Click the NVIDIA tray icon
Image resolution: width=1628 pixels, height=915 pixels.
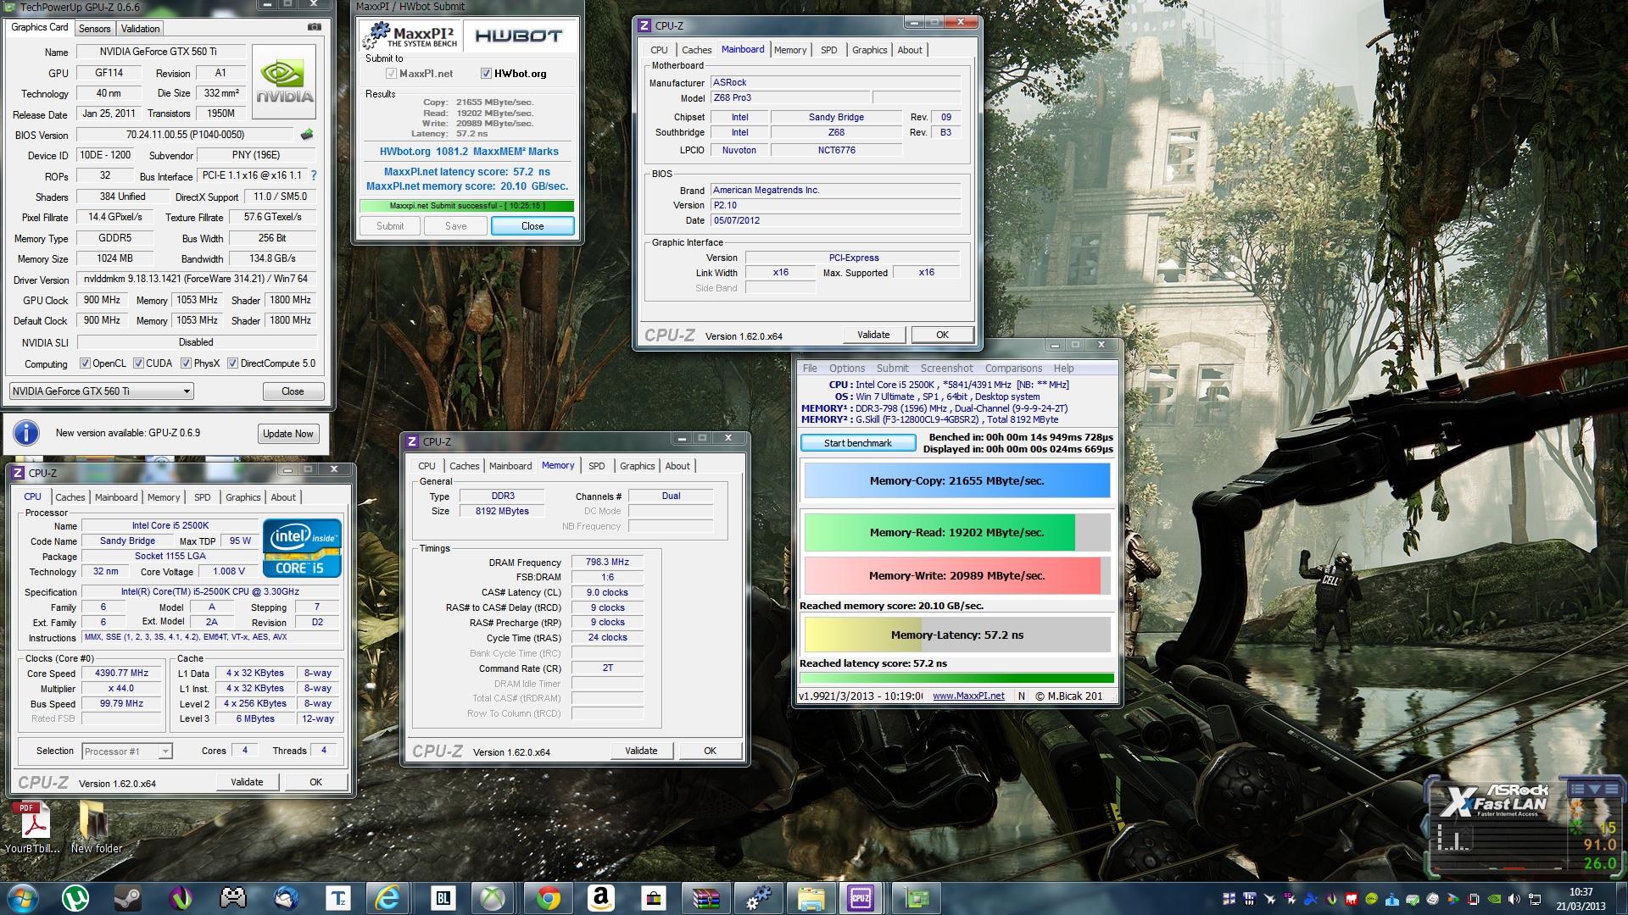pyautogui.click(x=1494, y=899)
